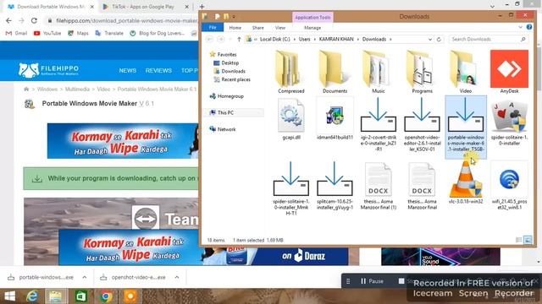The image size is (542, 304).
Task: Switch to details view in Explorer
Action: click(518, 240)
